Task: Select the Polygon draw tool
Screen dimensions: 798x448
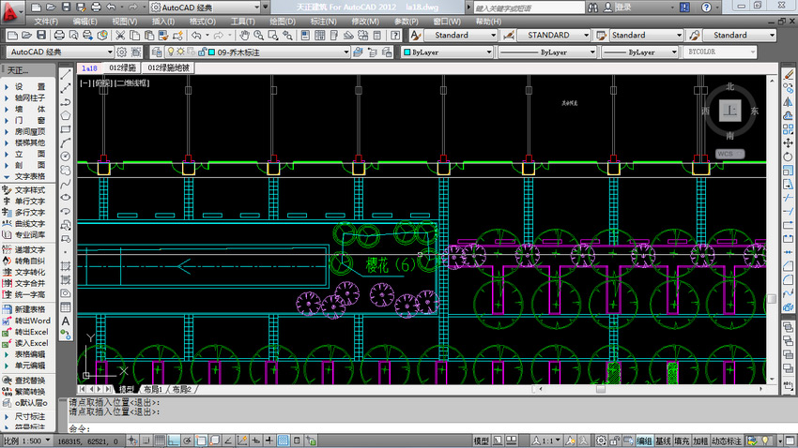Action: tap(66, 115)
